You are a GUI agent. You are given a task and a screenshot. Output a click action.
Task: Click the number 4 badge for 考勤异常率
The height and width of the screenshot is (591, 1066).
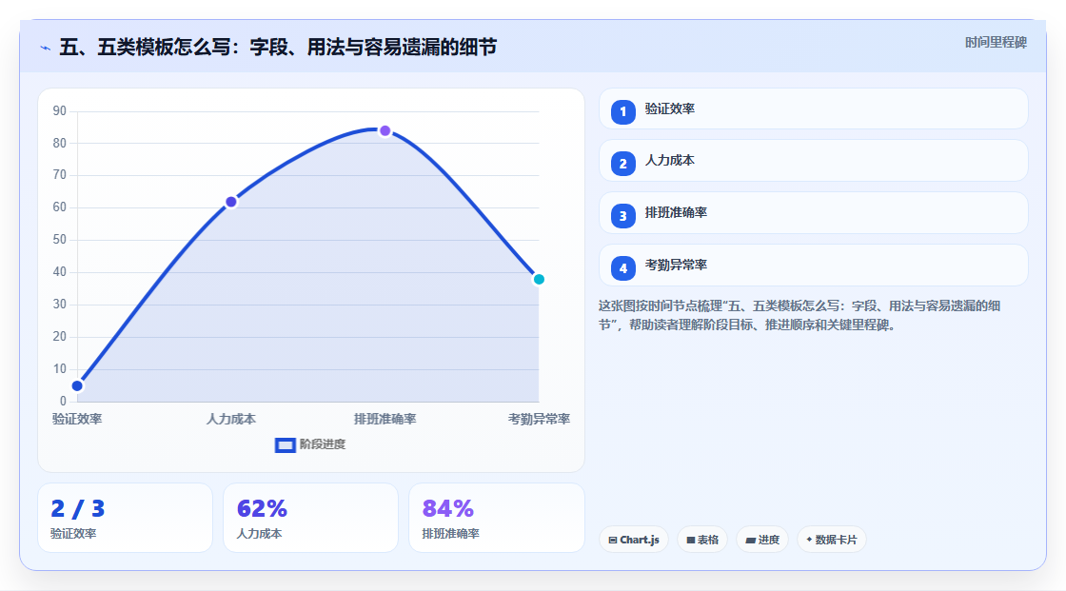(x=622, y=268)
